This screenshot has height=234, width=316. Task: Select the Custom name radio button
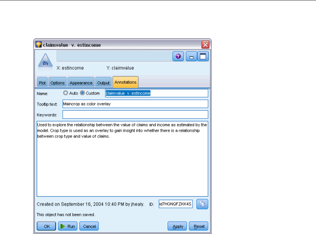click(82, 93)
